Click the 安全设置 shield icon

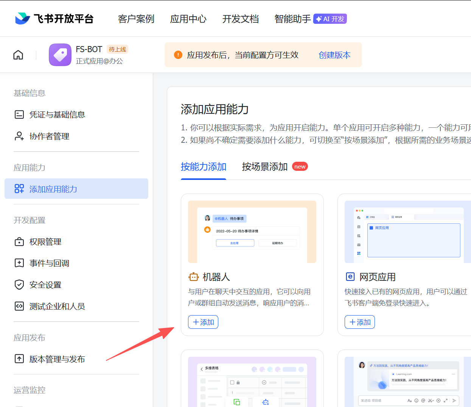point(19,285)
